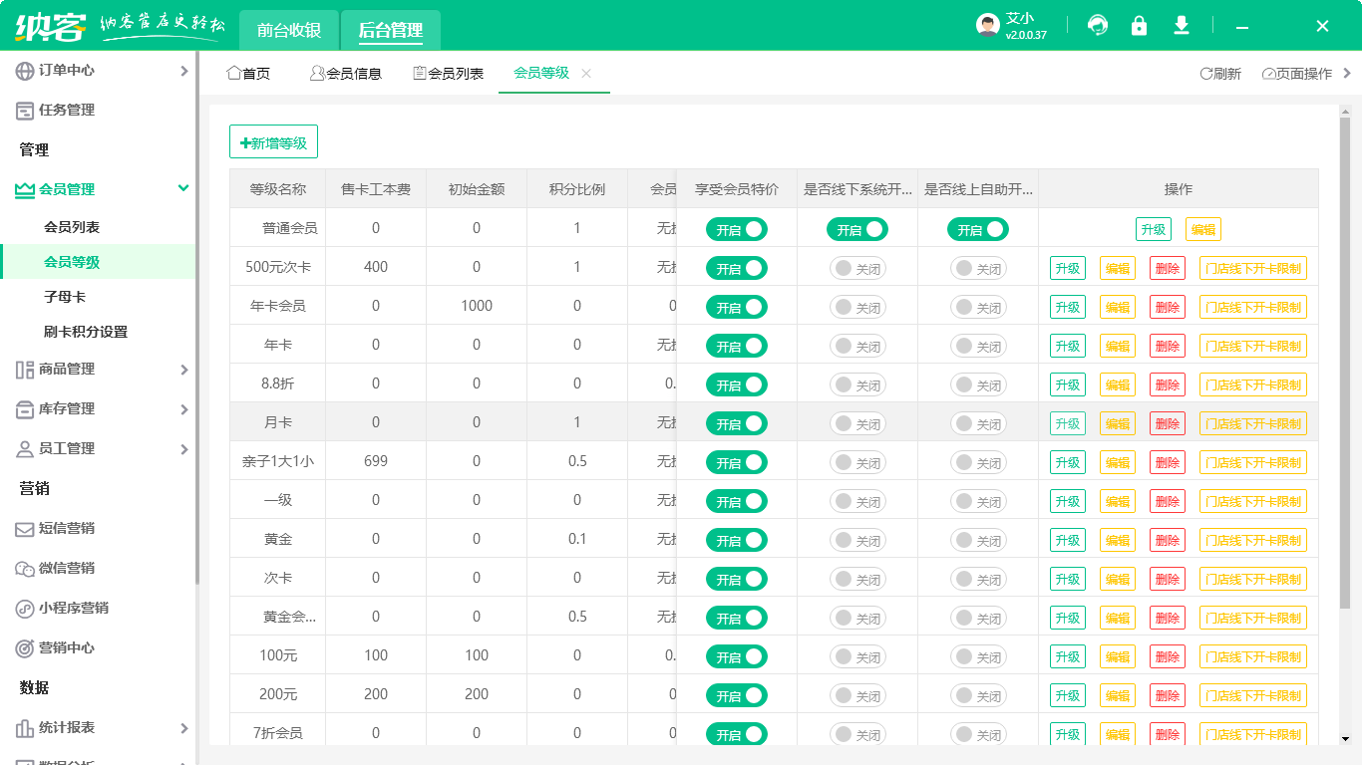Open 小程序营销 in the sidebar

point(73,609)
